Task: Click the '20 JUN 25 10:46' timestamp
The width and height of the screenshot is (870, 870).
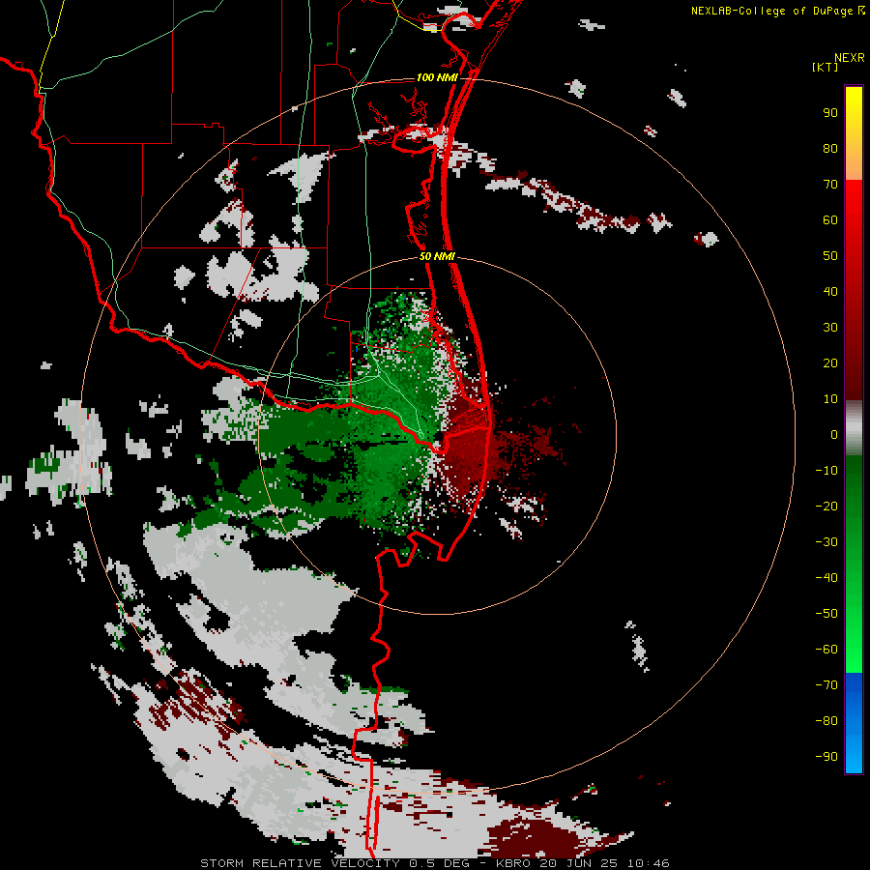Action: [x=605, y=863]
